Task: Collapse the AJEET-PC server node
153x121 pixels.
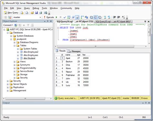Action: pyautogui.click(x=4, y=30)
